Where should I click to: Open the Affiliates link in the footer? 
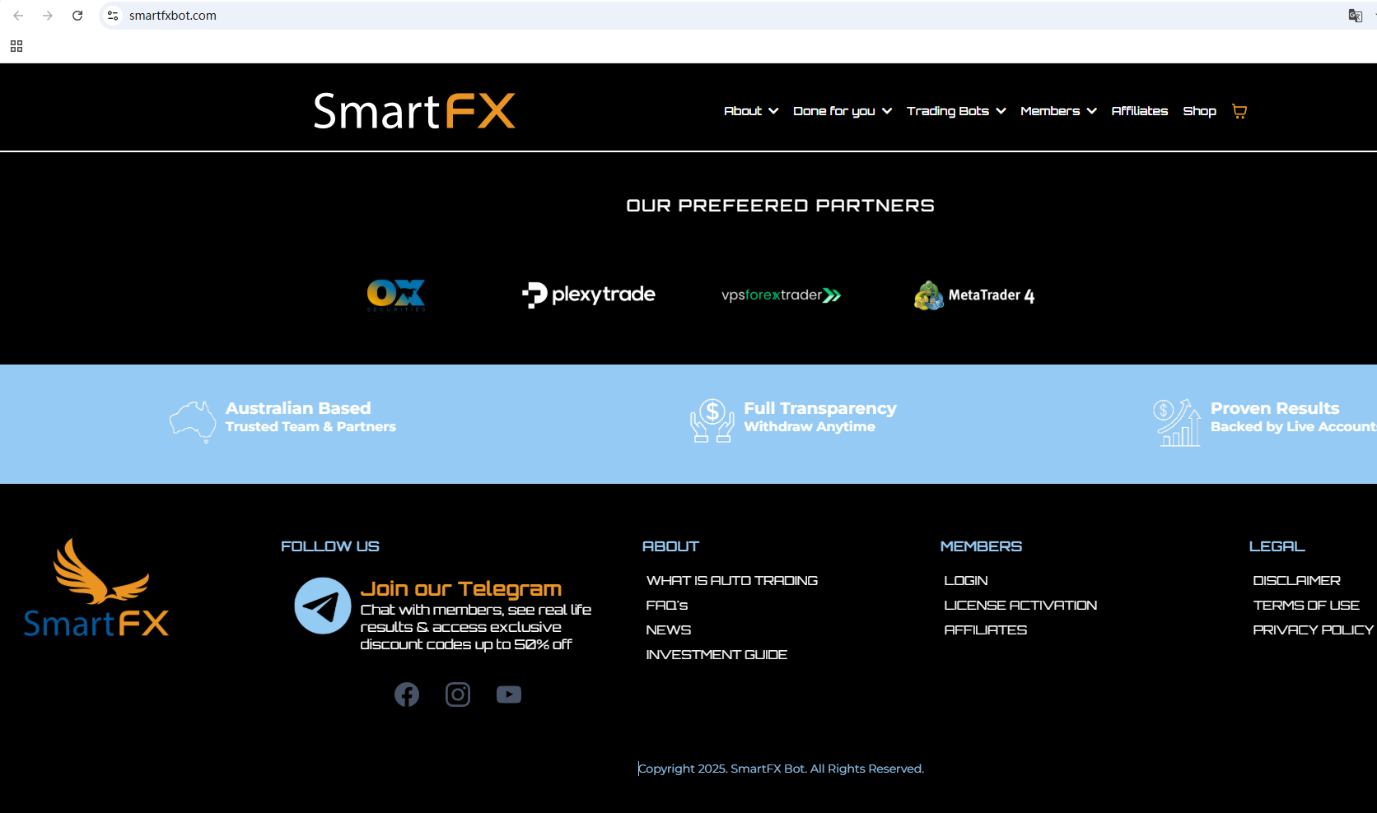[x=986, y=630]
